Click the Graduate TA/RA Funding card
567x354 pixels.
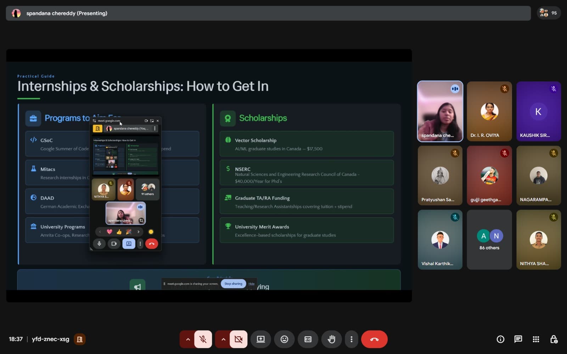307,201
